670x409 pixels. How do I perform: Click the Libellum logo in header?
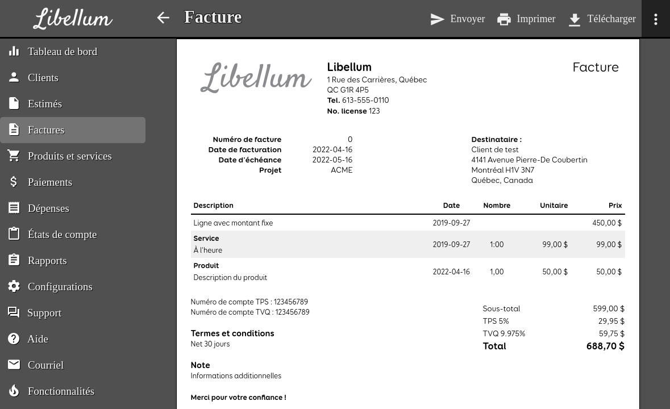[x=73, y=19]
